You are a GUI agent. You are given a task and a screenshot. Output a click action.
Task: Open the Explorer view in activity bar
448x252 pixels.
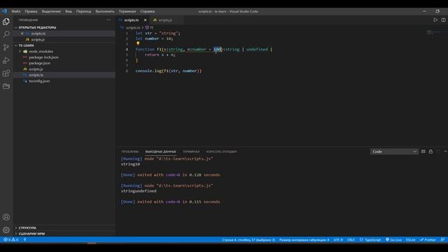(x=6, y=22)
